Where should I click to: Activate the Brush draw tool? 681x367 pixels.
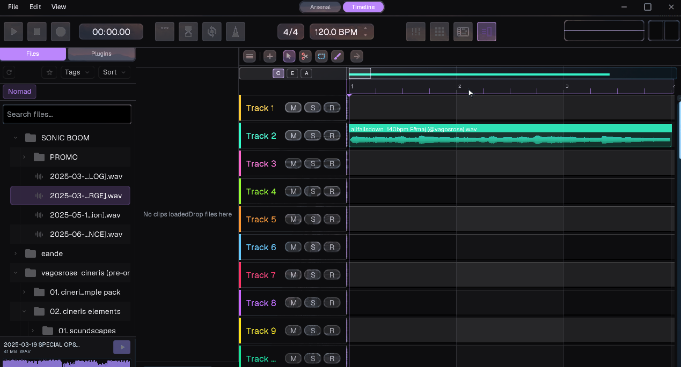pyautogui.click(x=337, y=56)
